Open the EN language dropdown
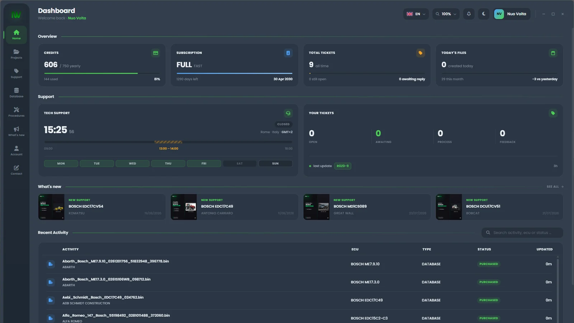 pos(416,14)
